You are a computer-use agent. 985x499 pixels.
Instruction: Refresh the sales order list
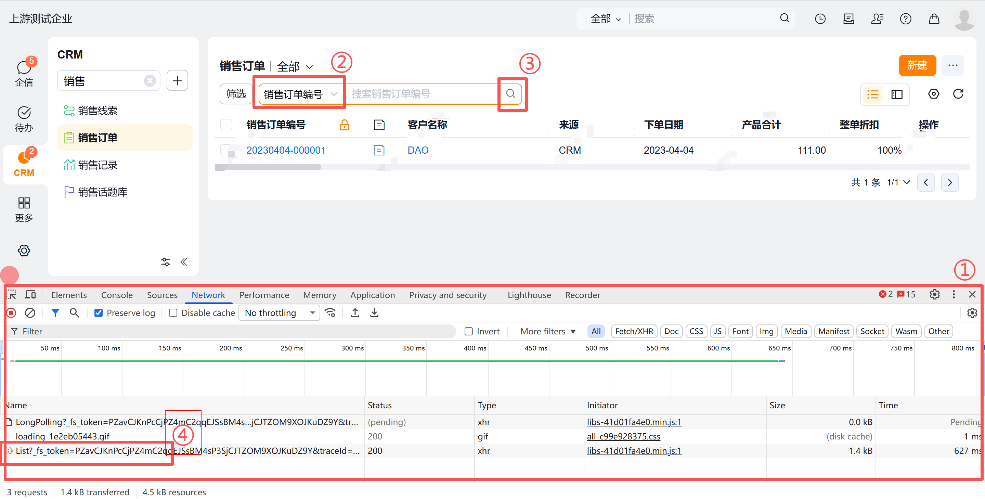click(x=959, y=94)
